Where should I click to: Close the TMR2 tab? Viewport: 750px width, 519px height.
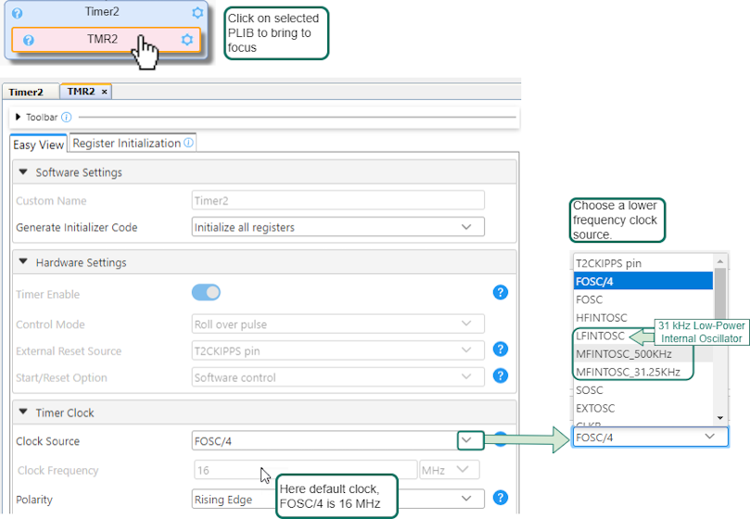(x=104, y=92)
